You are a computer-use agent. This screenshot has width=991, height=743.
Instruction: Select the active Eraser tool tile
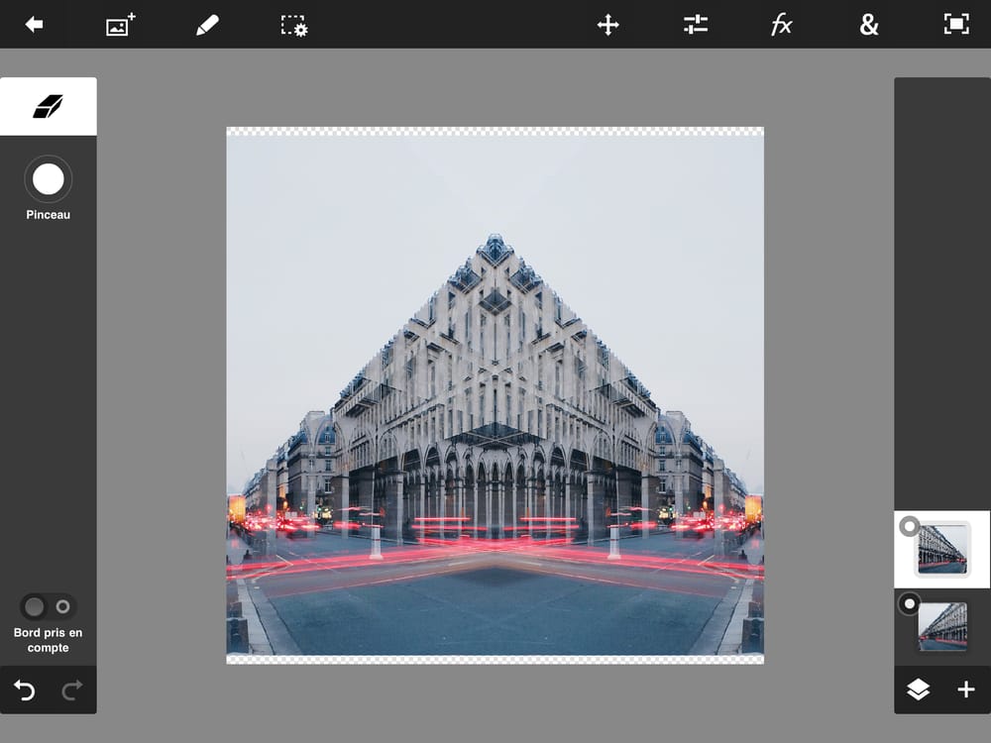click(x=48, y=106)
